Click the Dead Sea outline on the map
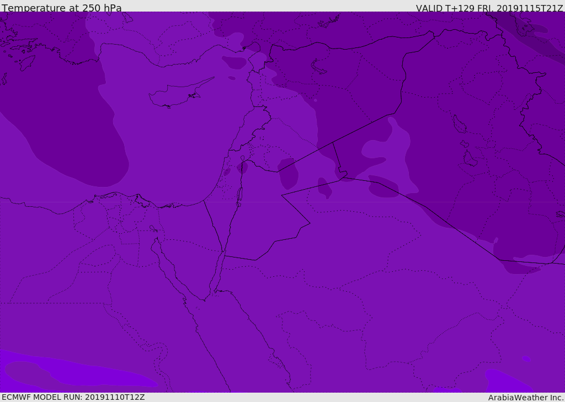The width and height of the screenshot is (565, 402). click(239, 198)
